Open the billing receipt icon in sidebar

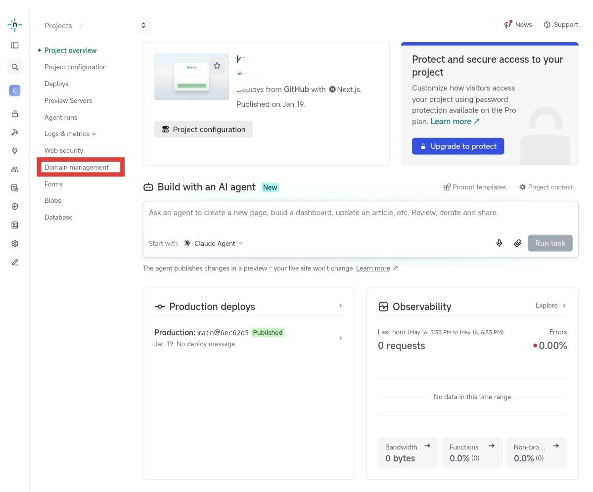tap(15, 225)
